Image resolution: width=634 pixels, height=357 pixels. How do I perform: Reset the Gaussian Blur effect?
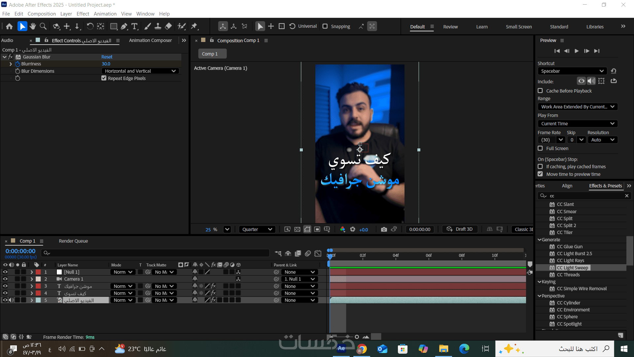[107, 57]
